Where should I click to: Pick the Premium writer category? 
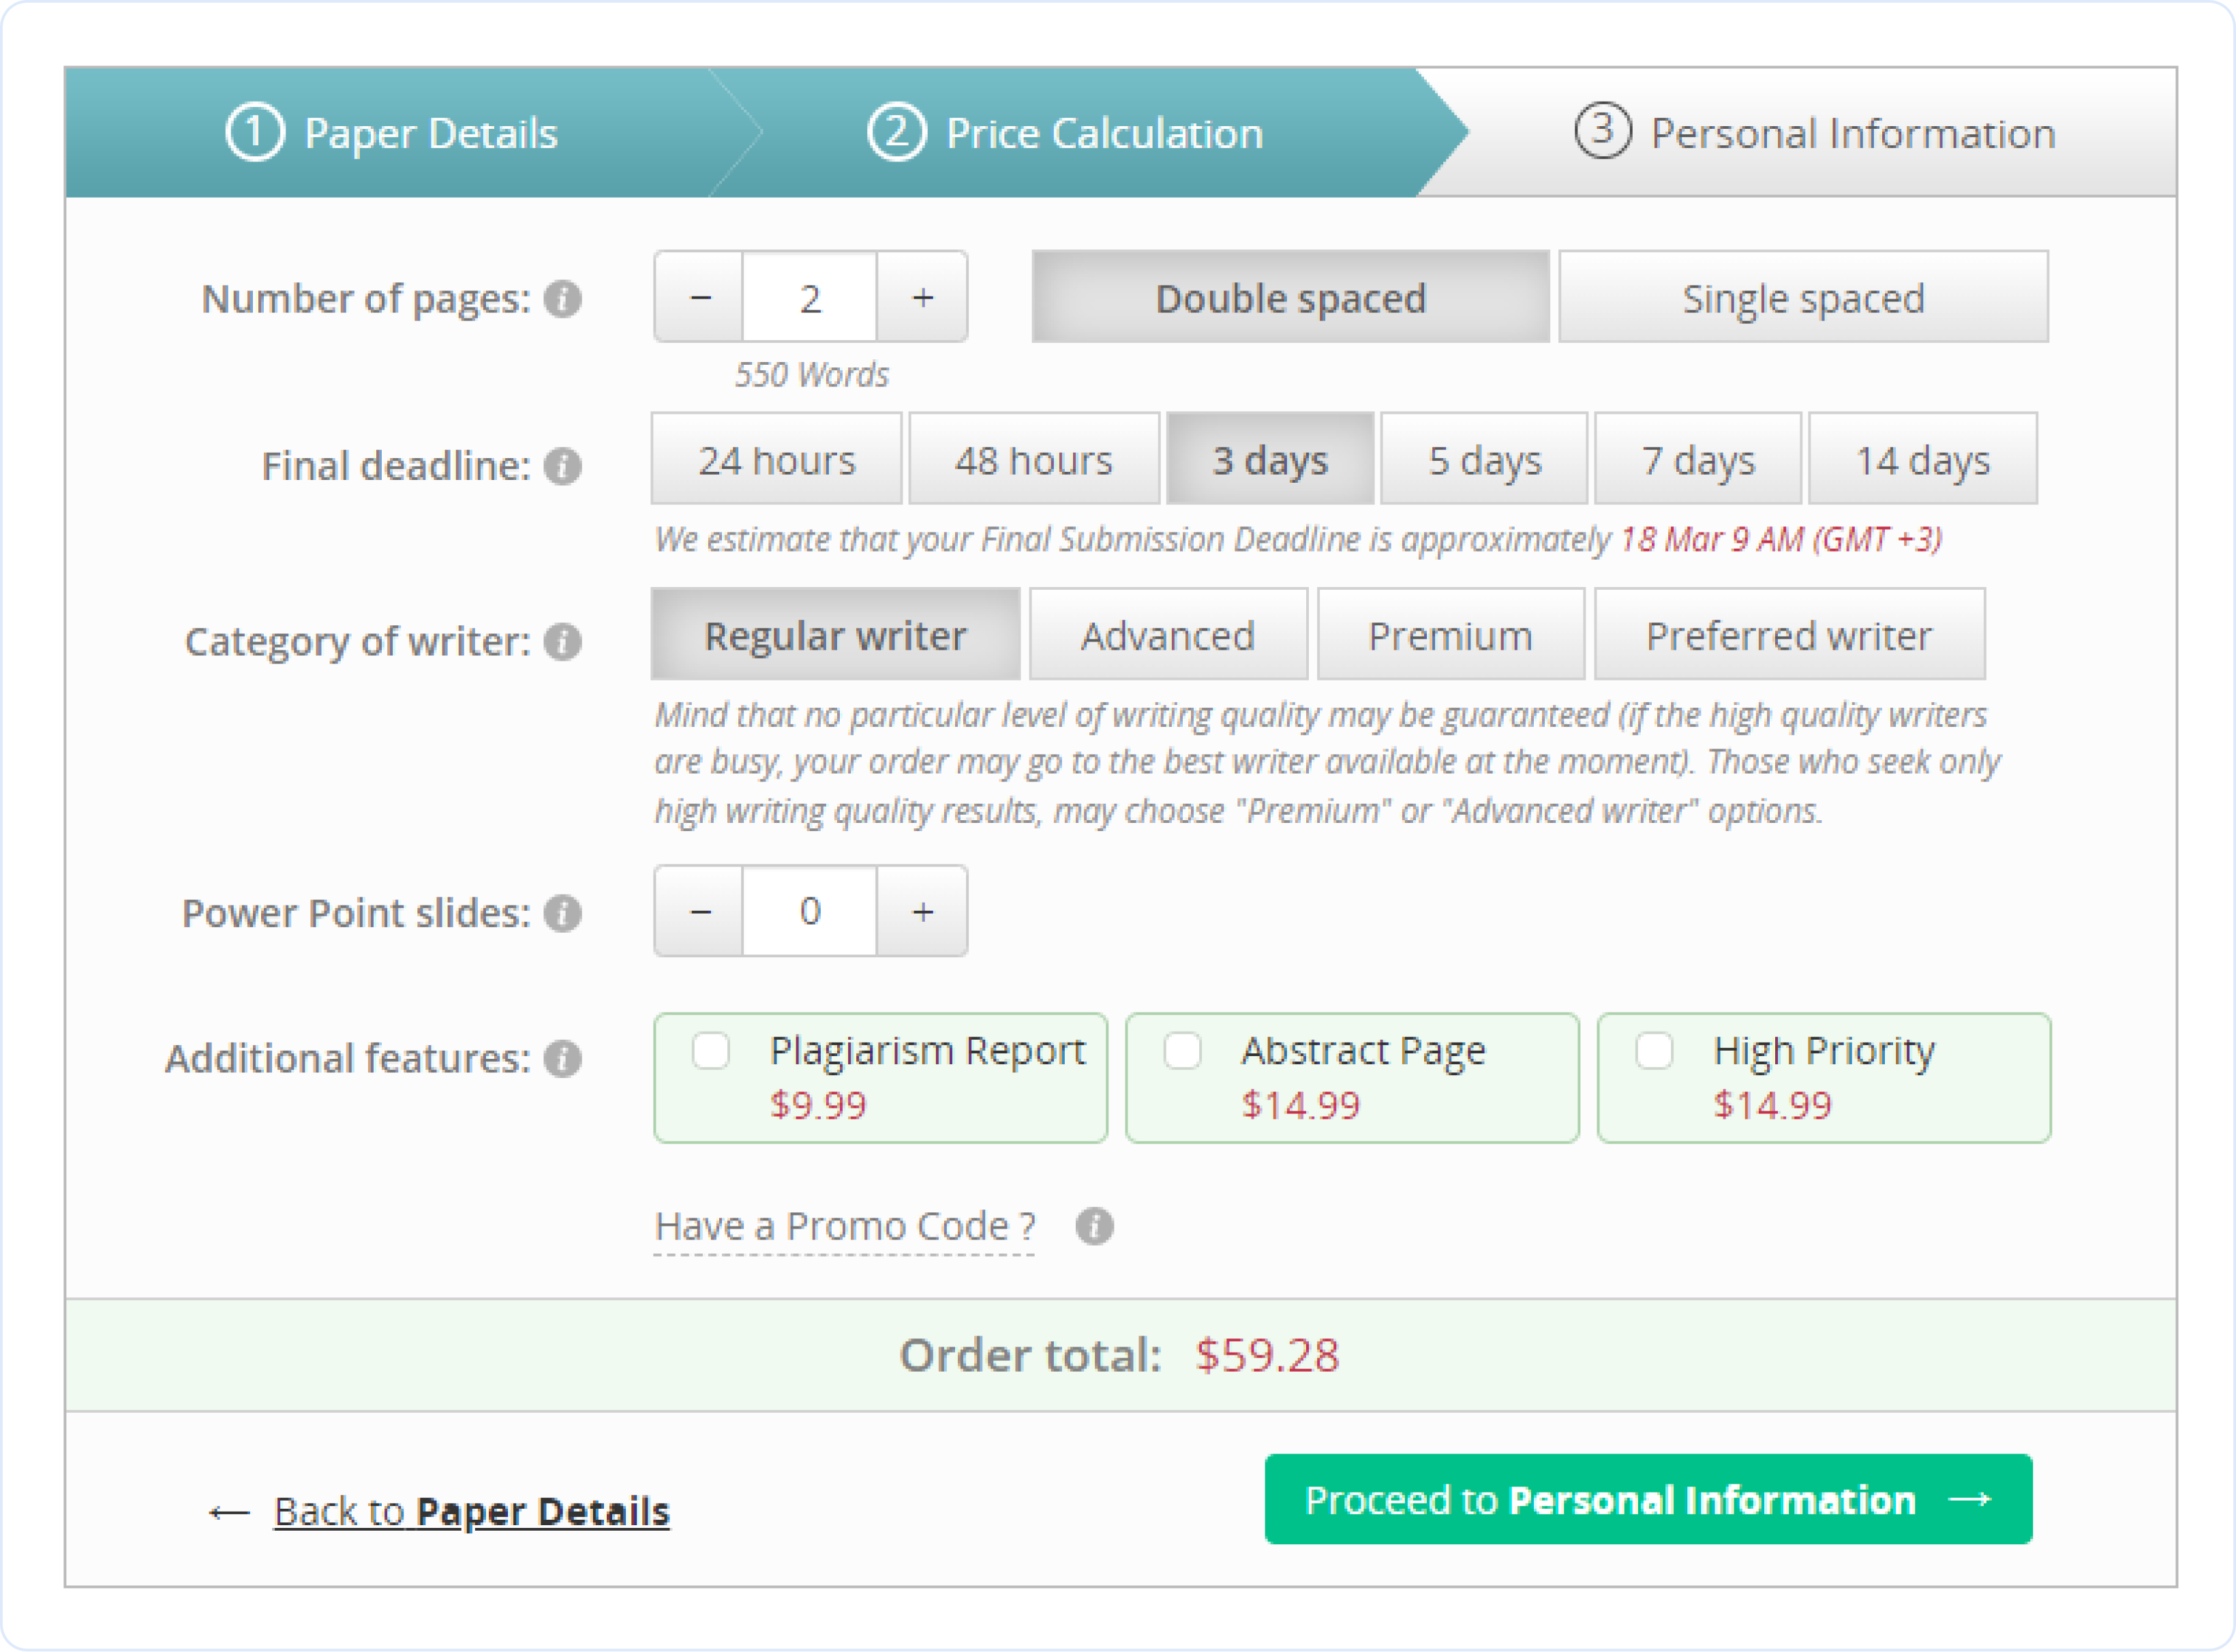click(x=1450, y=635)
